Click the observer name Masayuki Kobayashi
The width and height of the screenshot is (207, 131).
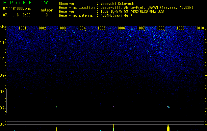119,4
